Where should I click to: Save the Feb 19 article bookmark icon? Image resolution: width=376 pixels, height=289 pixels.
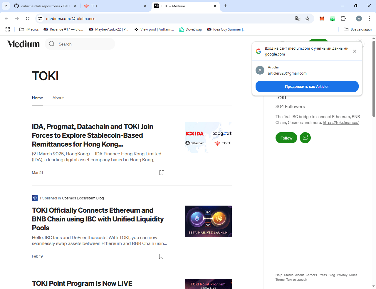(161, 256)
